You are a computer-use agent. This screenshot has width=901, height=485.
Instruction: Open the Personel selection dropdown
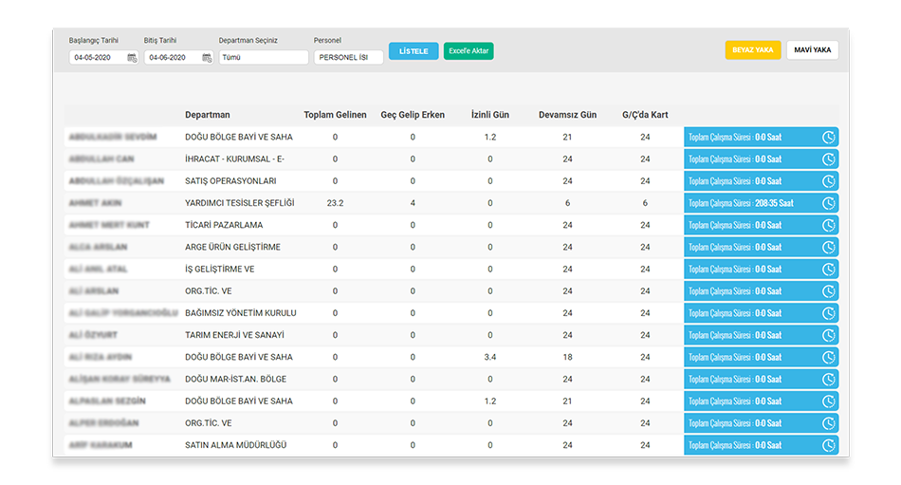[348, 57]
